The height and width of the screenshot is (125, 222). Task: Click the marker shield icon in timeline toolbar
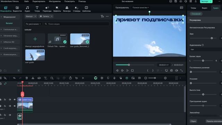[x=108, y=78]
